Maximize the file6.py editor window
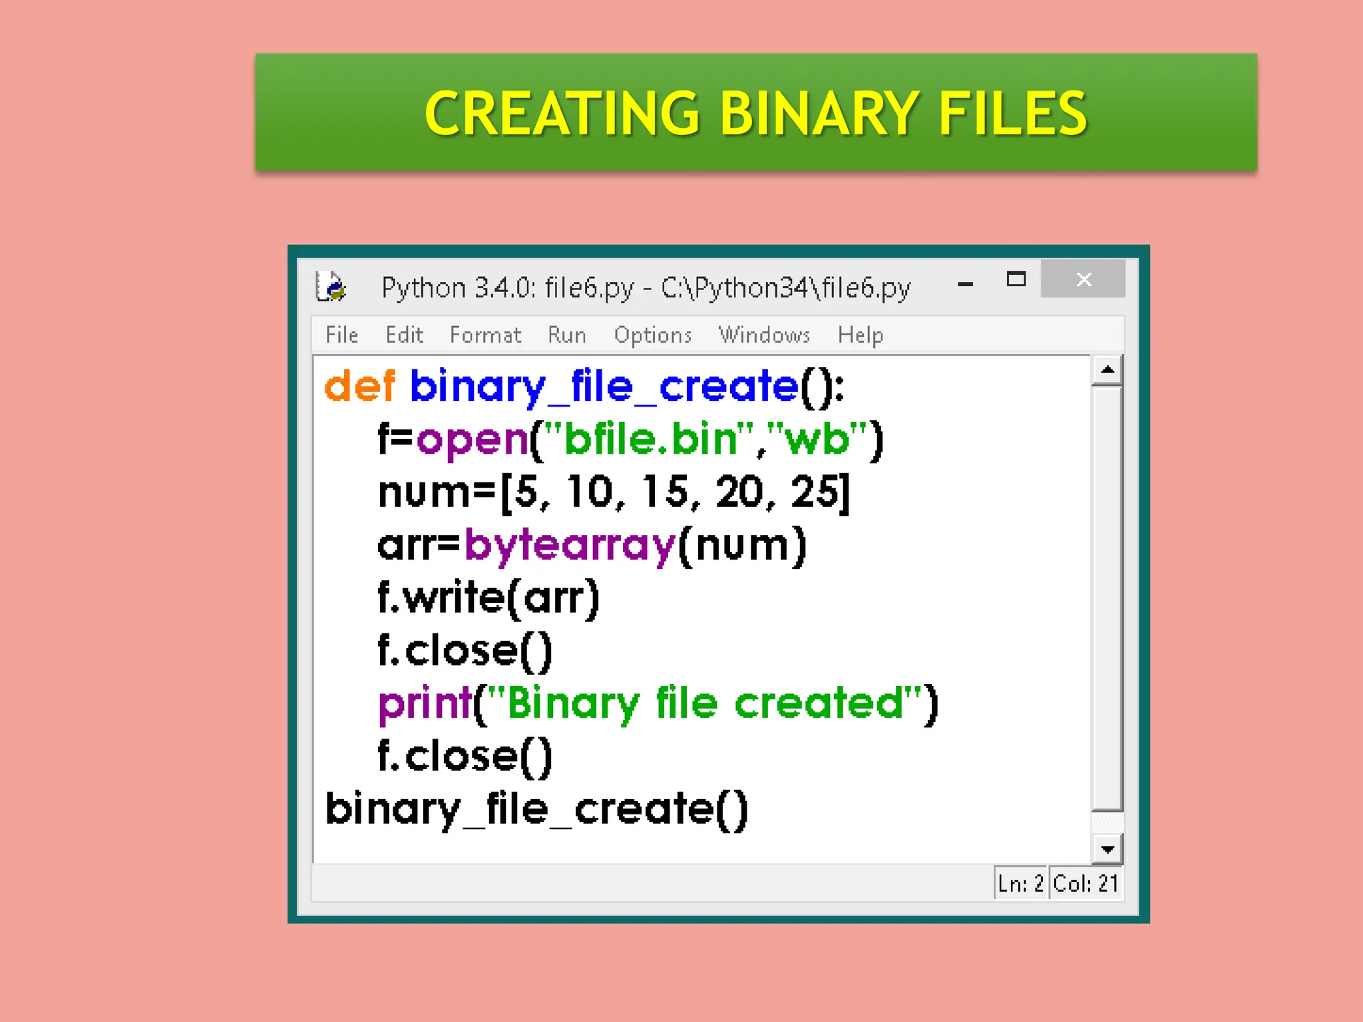Image resolution: width=1363 pixels, height=1022 pixels. coord(1016,279)
